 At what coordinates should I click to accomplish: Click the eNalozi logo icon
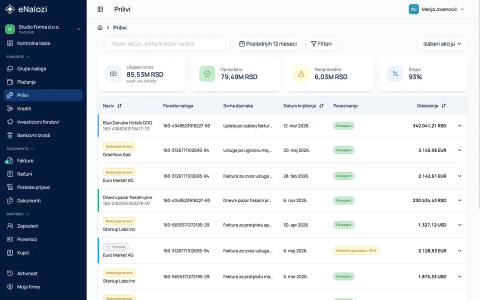(x=10, y=9)
